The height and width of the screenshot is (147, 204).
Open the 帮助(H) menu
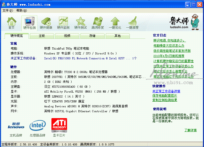click(x=21, y=11)
